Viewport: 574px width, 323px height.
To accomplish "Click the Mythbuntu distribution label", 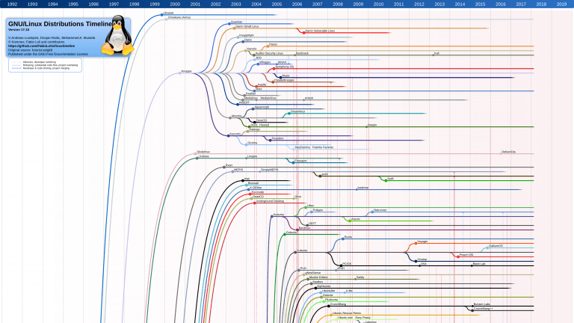I will click(324, 286).
